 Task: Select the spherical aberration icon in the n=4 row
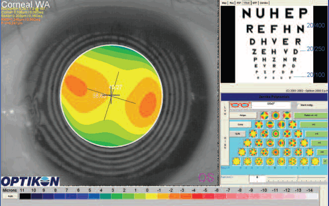click(275, 134)
